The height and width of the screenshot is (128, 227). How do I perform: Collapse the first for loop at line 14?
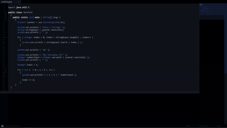(6, 37)
